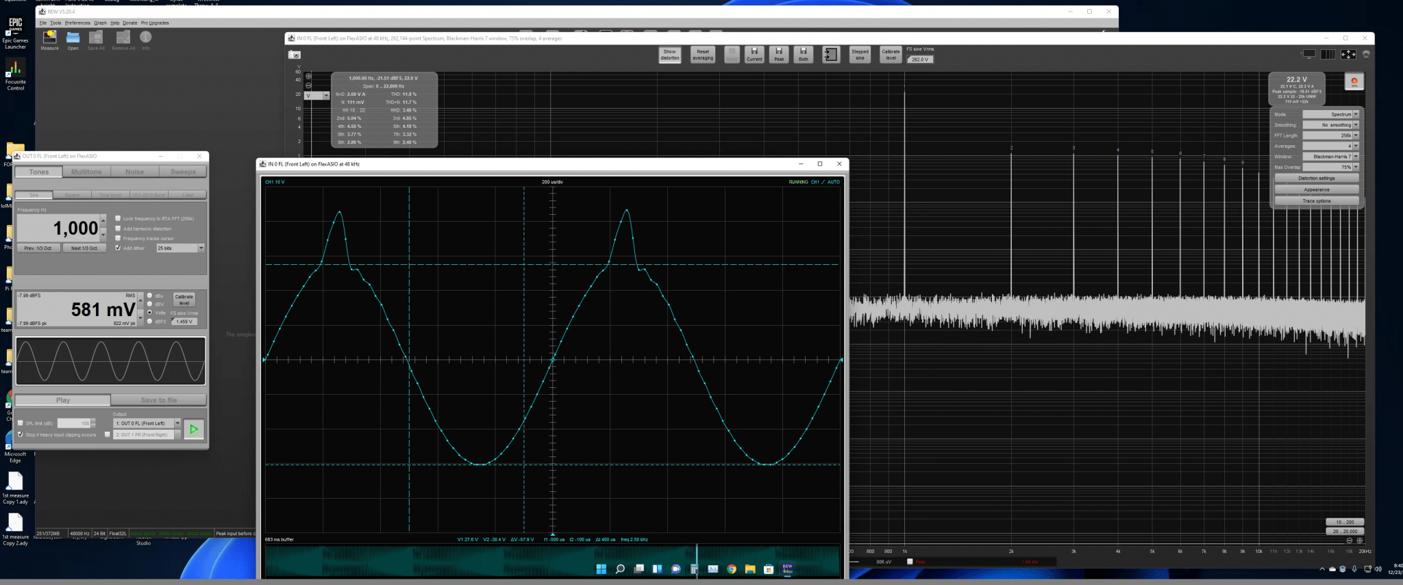1403x585 pixels.
Task: Open Smoothing dropdown
Action: (1330, 125)
